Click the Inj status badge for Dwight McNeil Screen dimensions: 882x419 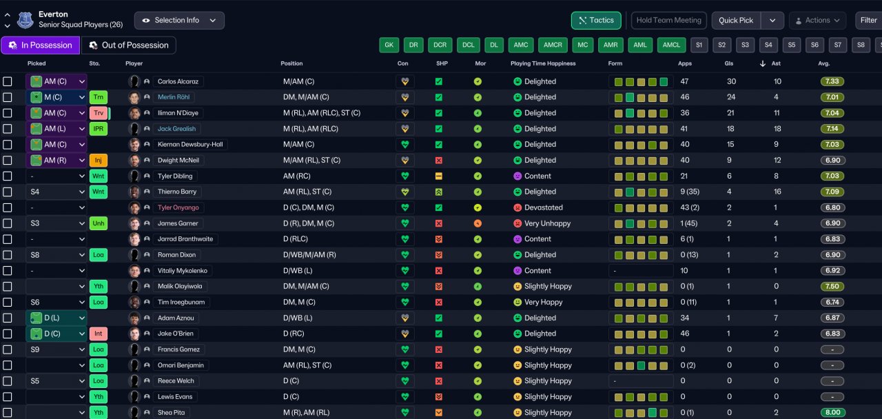coord(99,161)
